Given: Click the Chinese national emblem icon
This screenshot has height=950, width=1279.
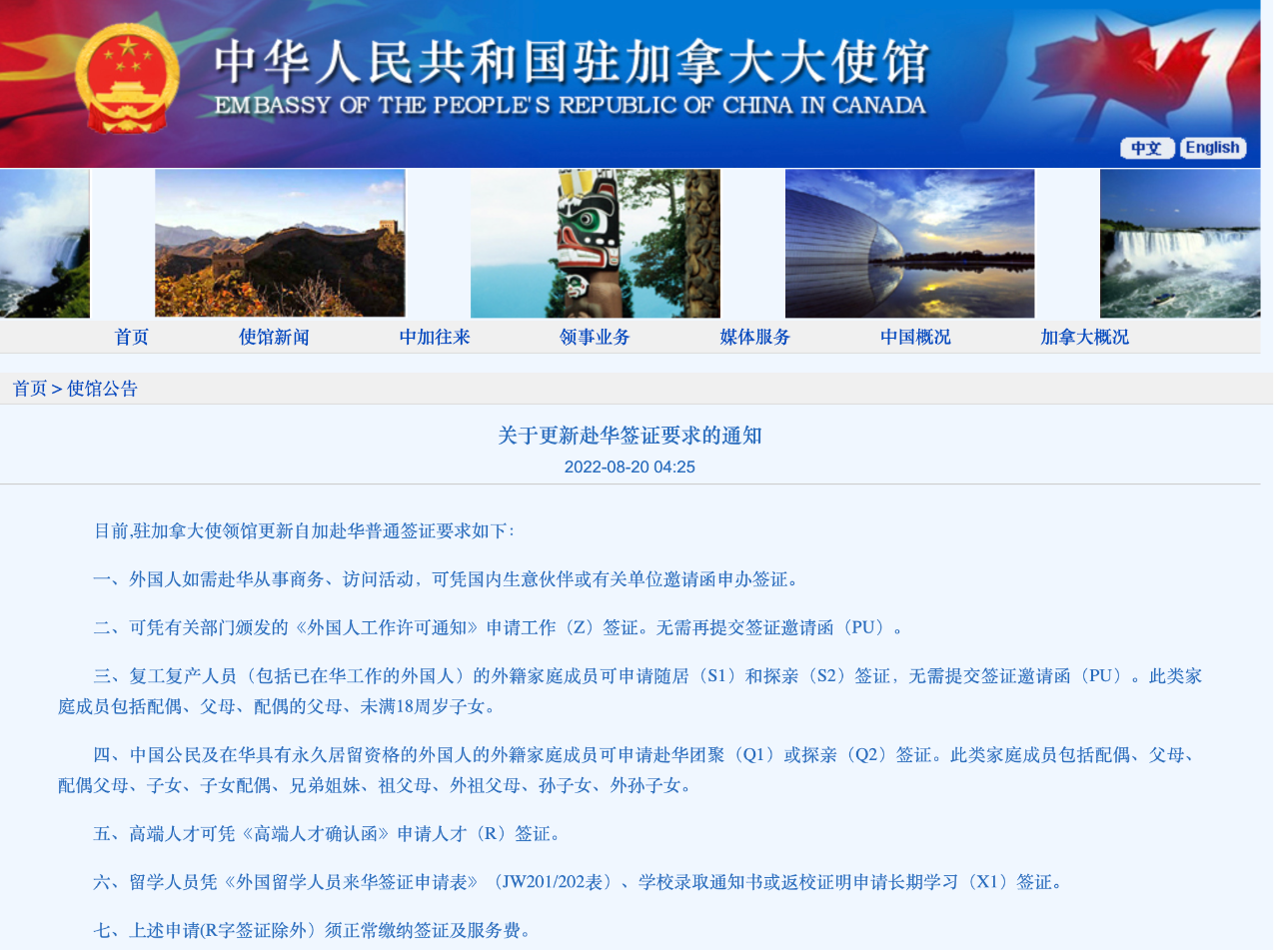Looking at the screenshot, I should [x=128, y=78].
